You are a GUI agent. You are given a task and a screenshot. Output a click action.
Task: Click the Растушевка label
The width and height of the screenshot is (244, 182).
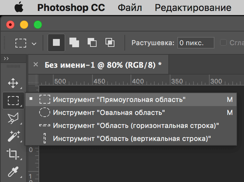(x=153, y=43)
